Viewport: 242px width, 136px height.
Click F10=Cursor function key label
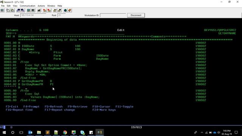(x=101, y=107)
